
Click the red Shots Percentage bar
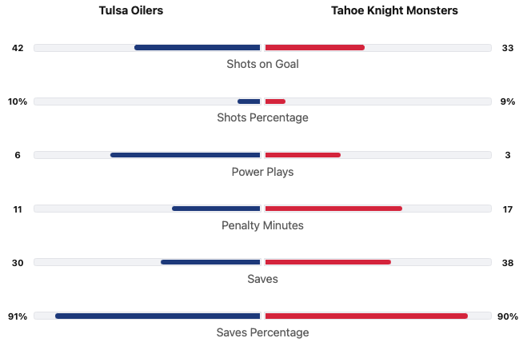(275, 101)
